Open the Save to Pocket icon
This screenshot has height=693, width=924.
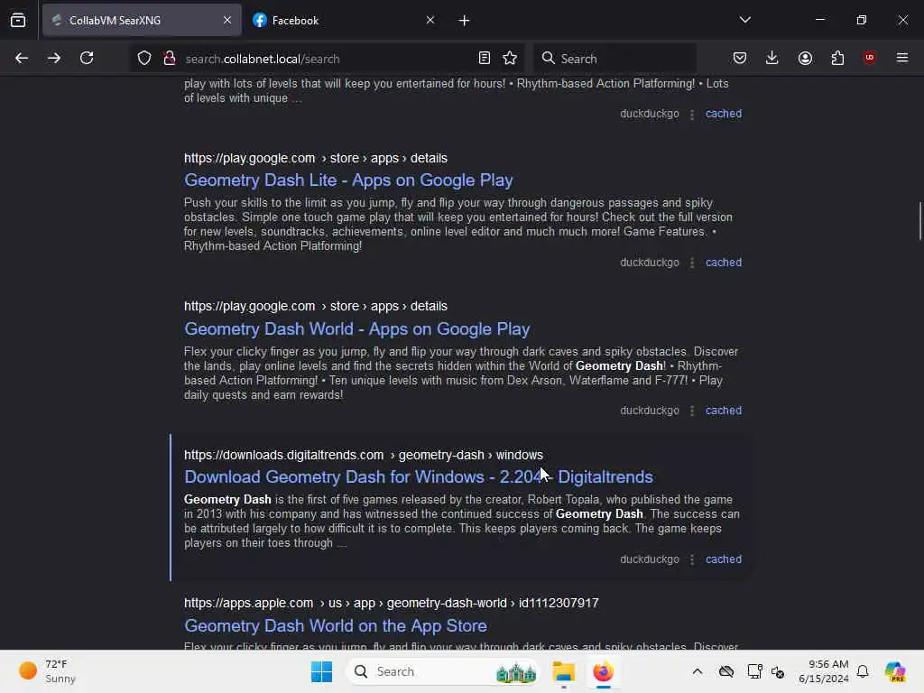[740, 59]
